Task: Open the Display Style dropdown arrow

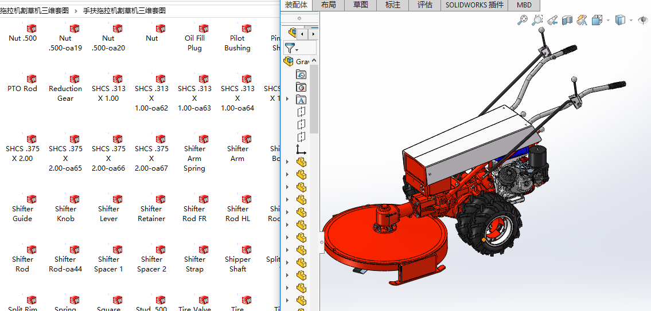Action: pyautogui.click(x=630, y=21)
